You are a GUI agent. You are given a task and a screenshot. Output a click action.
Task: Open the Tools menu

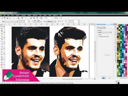click(x=50, y=15)
